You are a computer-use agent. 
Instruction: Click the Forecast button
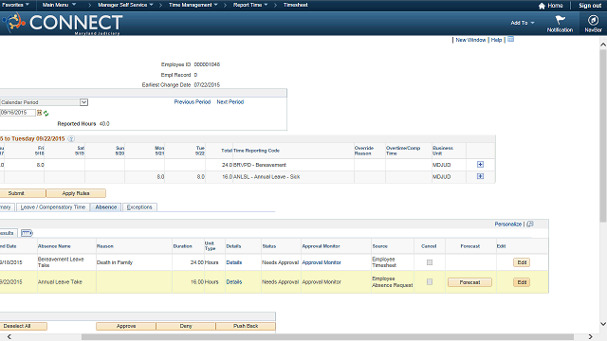point(470,282)
